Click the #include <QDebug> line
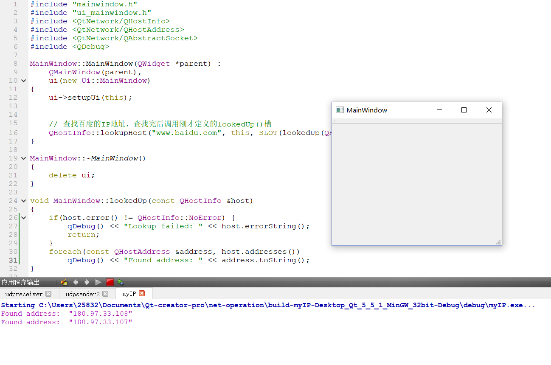 pyautogui.click(x=70, y=47)
